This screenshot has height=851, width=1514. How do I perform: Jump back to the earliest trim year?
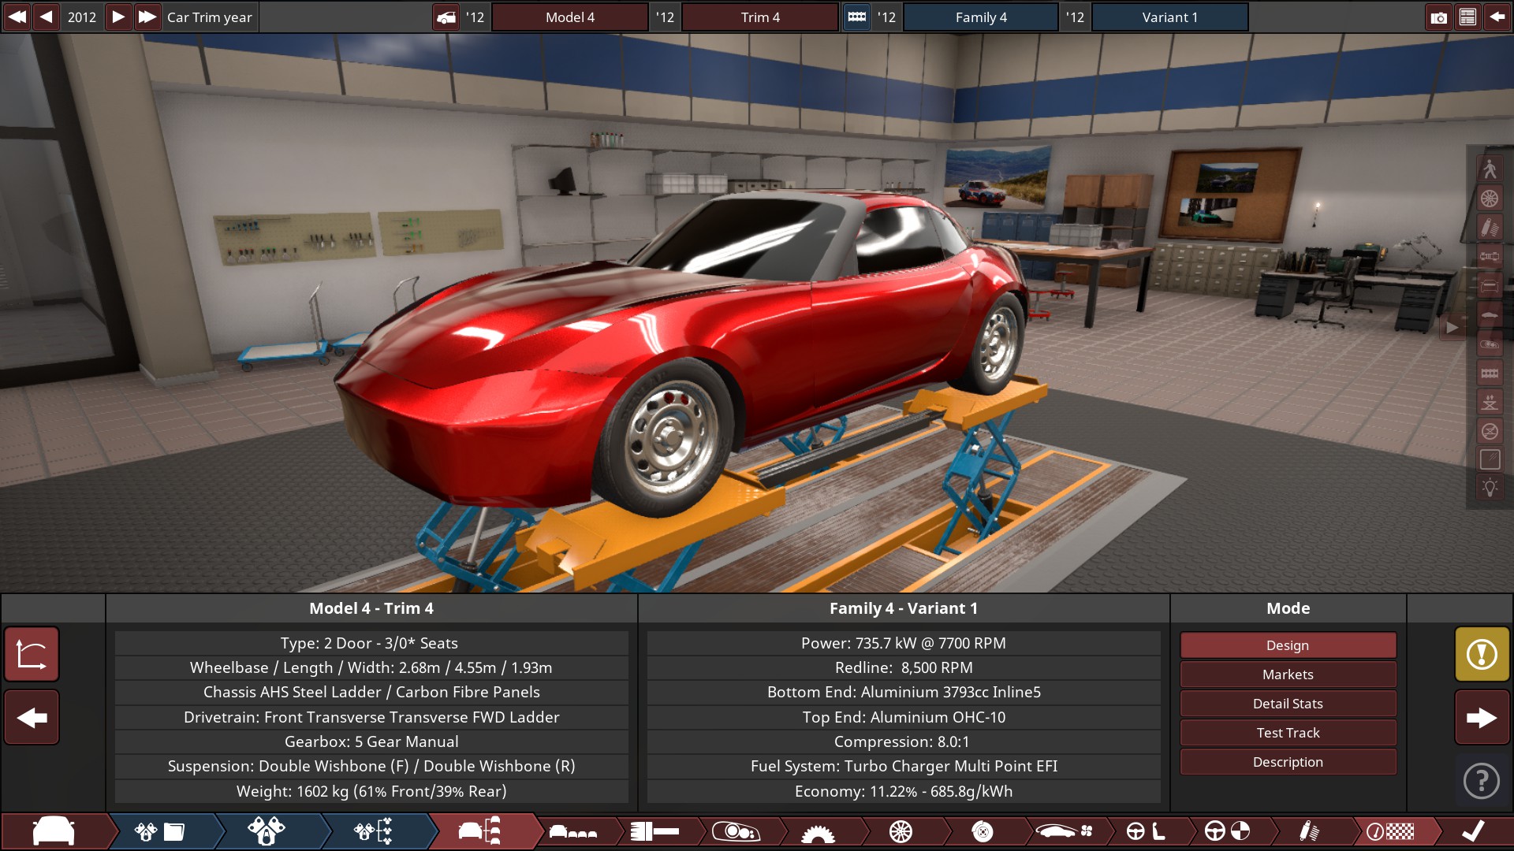click(17, 17)
